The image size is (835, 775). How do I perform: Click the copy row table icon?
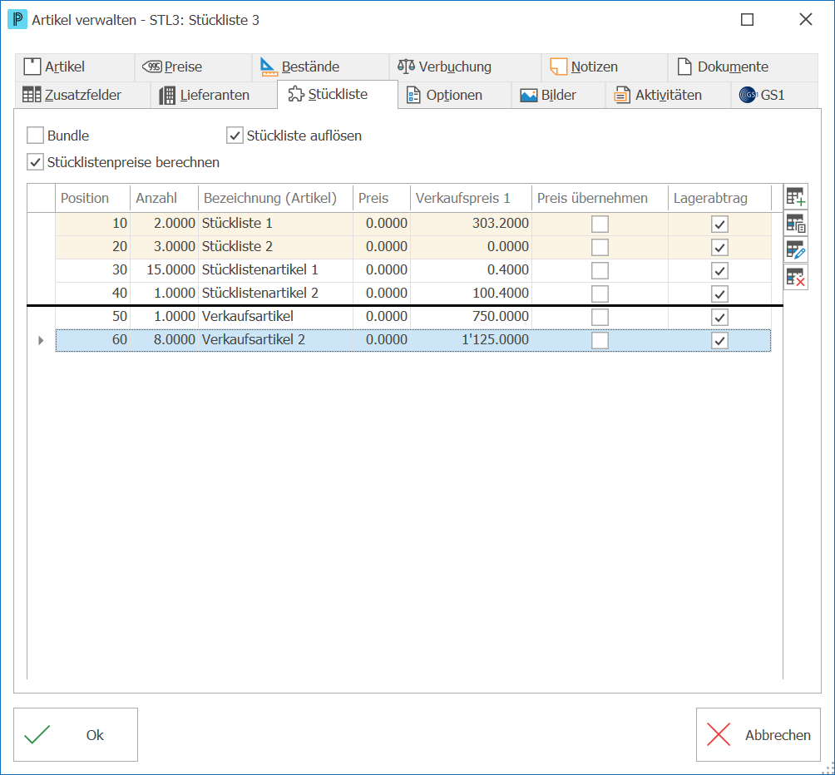pyautogui.click(x=796, y=224)
